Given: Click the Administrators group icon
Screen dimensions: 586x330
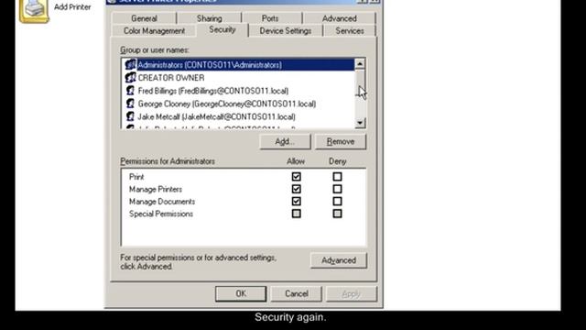Looking at the screenshot, I should click(130, 65).
